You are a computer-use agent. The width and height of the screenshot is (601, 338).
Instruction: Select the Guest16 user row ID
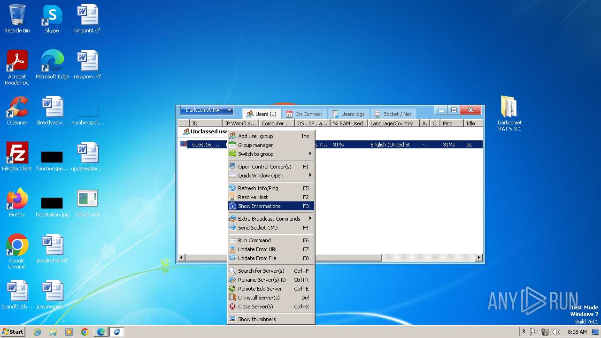point(206,145)
